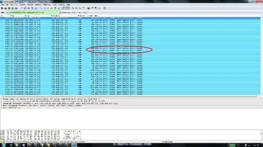Click the Expression... filter button
This screenshot has width=263, height=147.
pos(66,13)
